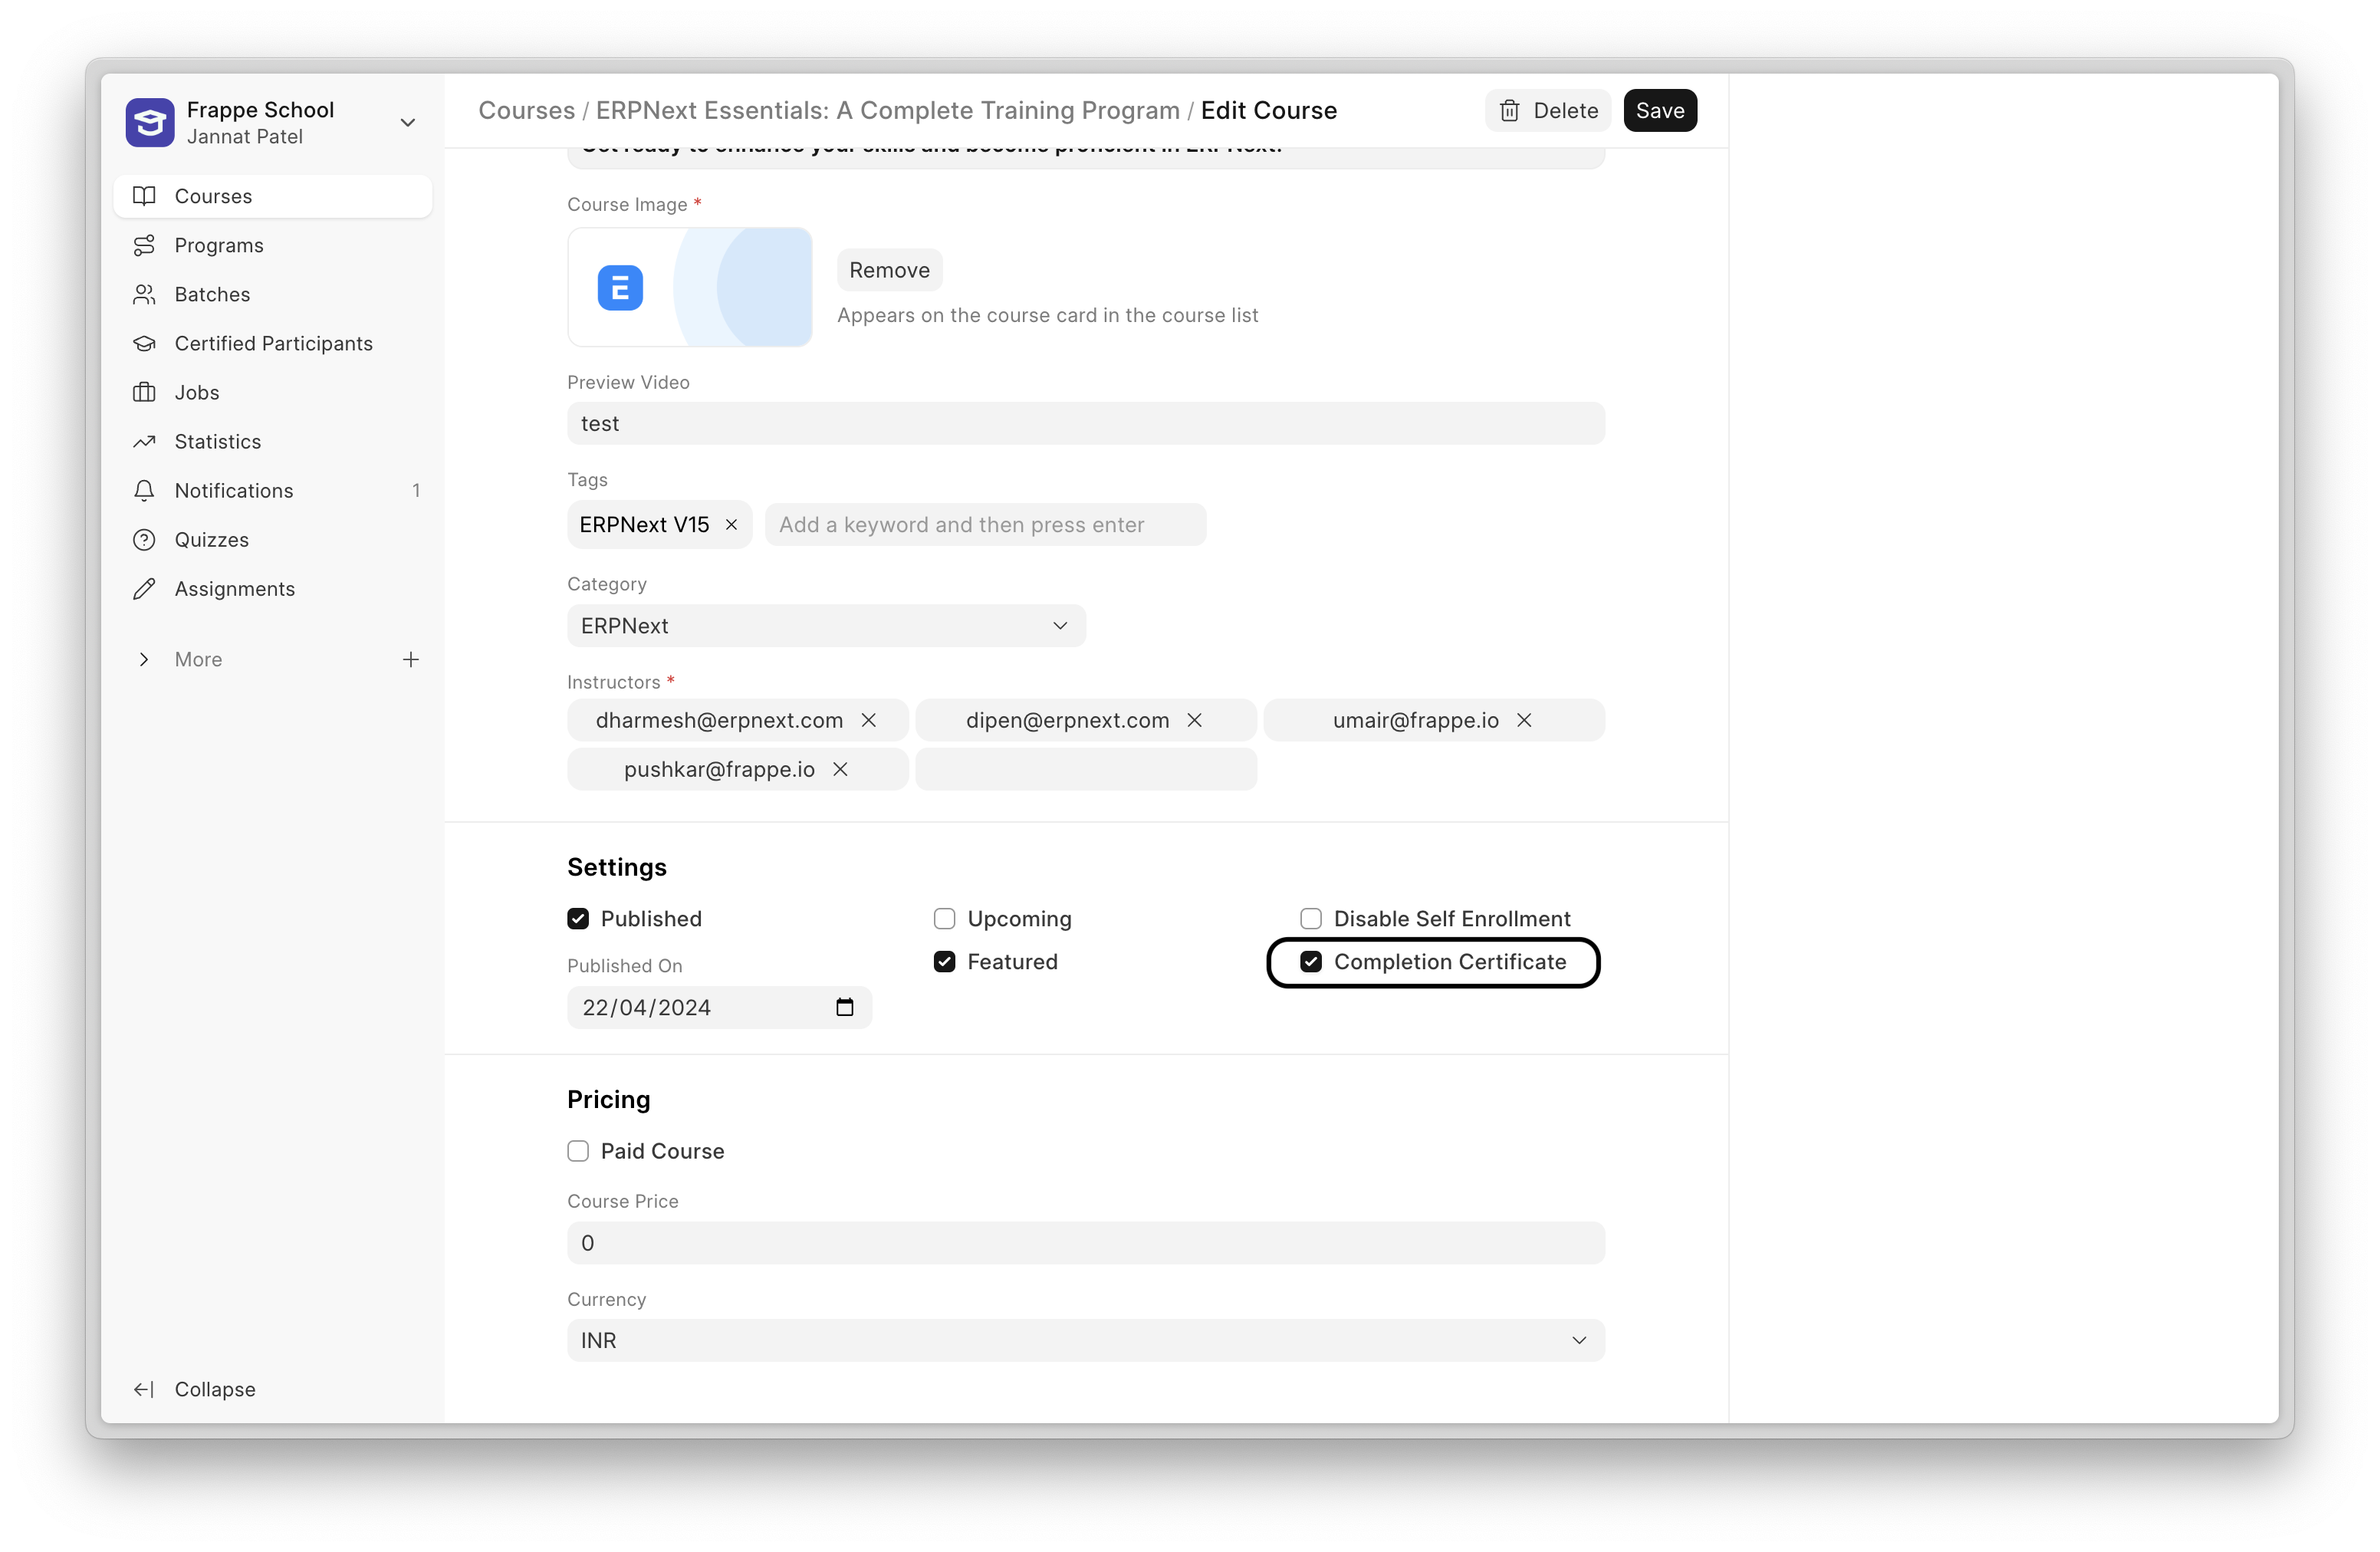Screen dimensions: 2380x1552
Task: Uncheck the Published checkbox
Action: (x=578, y=918)
